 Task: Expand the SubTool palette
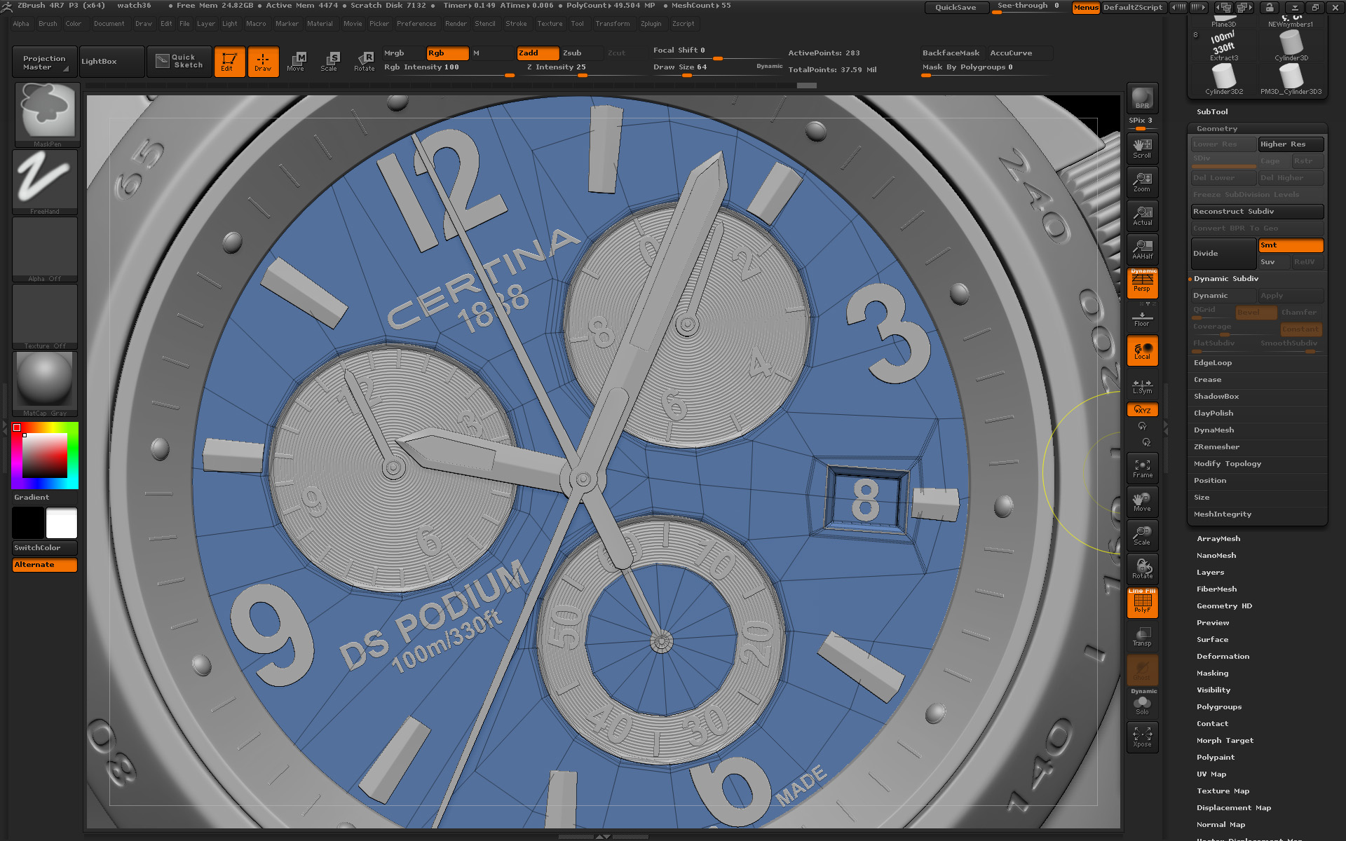click(x=1212, y=112)
